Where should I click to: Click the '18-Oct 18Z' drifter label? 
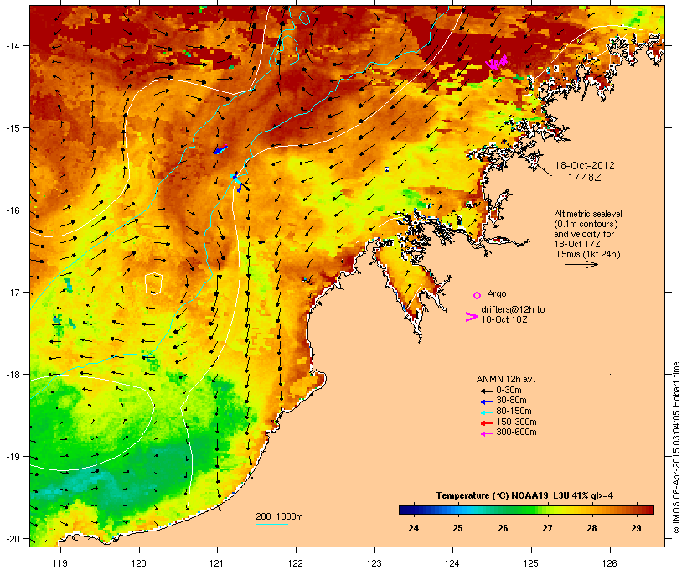point(504,319)
